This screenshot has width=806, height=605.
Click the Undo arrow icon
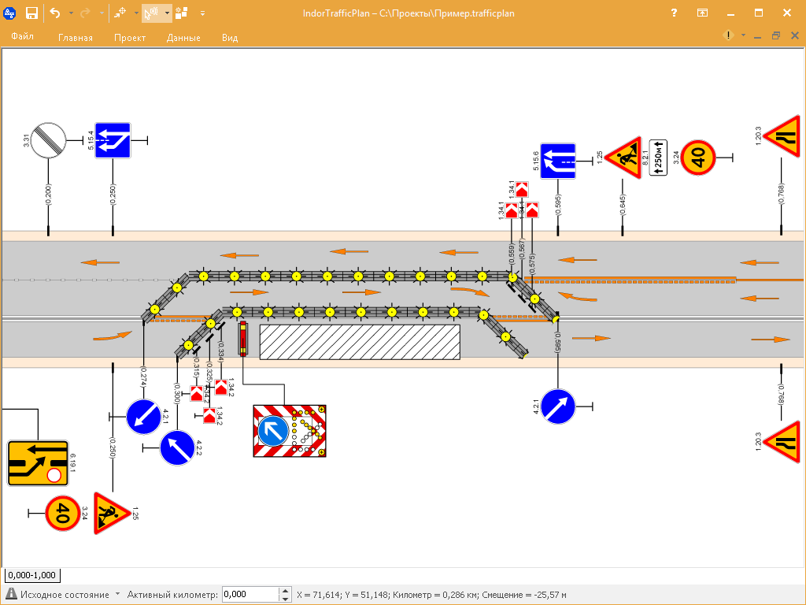coord(55,13)
